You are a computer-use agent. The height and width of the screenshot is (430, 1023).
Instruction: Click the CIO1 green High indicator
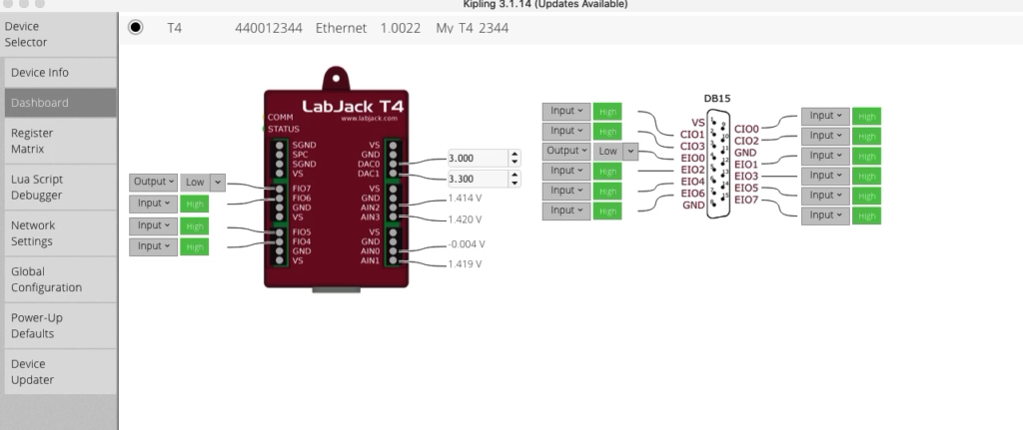(607, 112)
